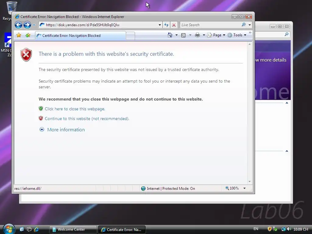Click into the Live Search box
Viewport: 312px width, 234px height.
coord(210,25)
